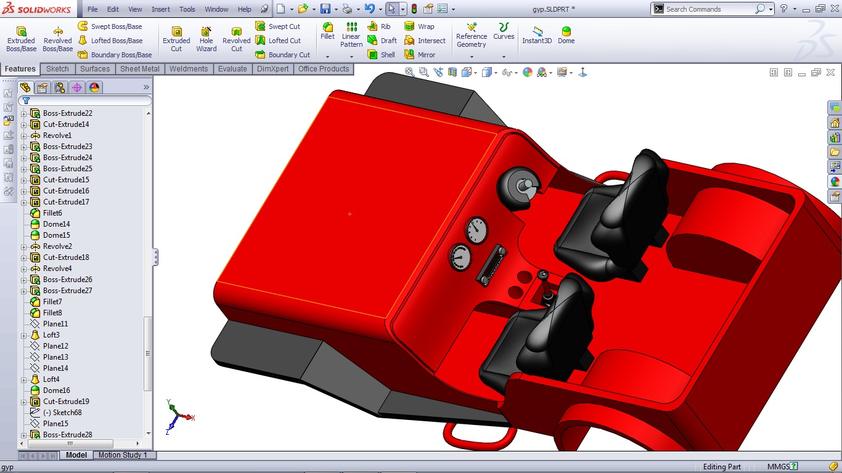Open the Insert menu
The image size is (842, 473).
point(161,9)
